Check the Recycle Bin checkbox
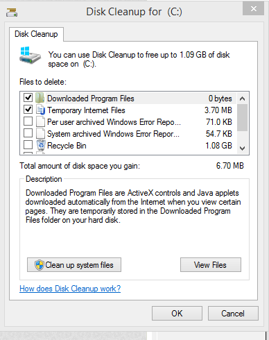The width and height of the screenshot is (269, 340). click(28, 145)
